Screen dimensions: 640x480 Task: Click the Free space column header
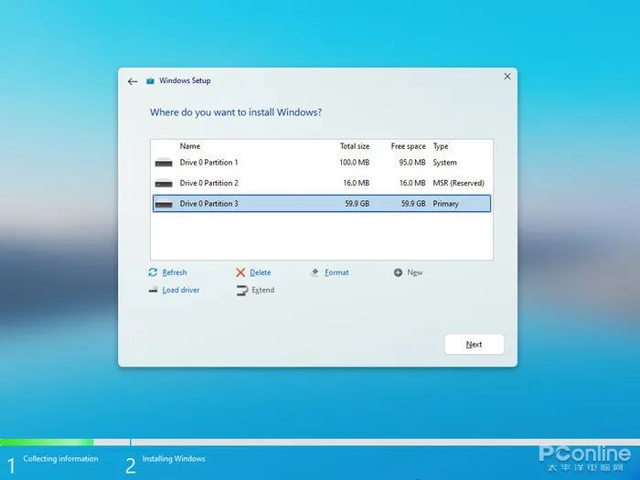pyautogui.click(x=408, y=146)
